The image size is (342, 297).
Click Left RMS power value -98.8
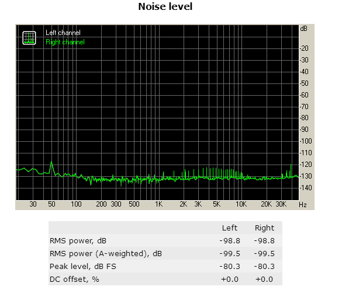tap(230, 241)
